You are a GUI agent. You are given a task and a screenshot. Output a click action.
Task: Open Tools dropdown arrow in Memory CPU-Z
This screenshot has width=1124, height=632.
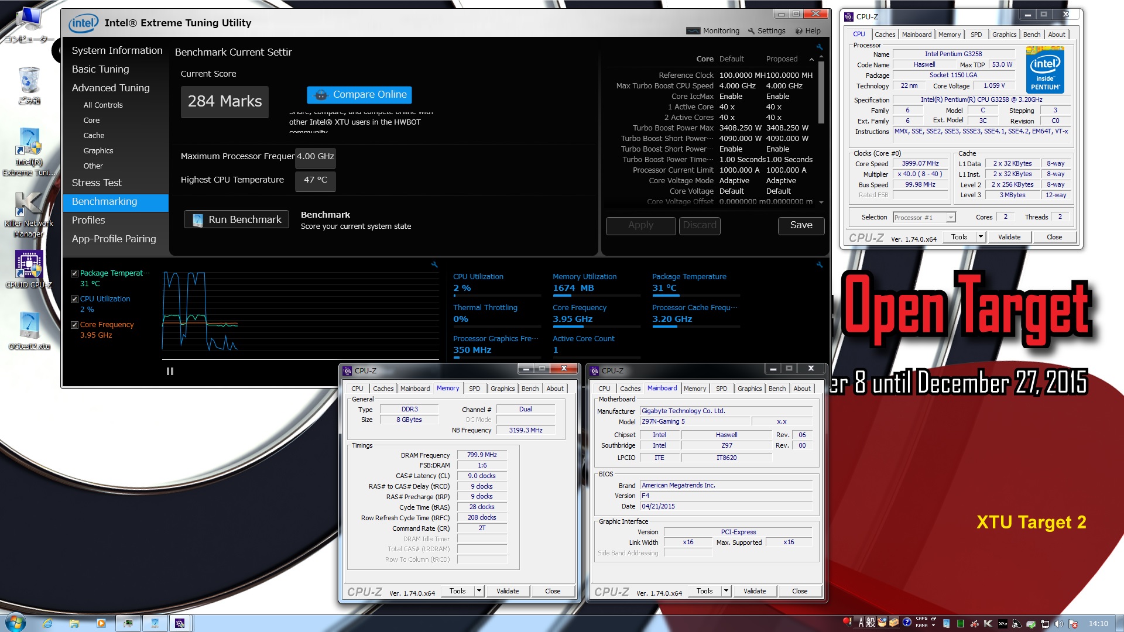pyautogui.click(x=479, y=591)
